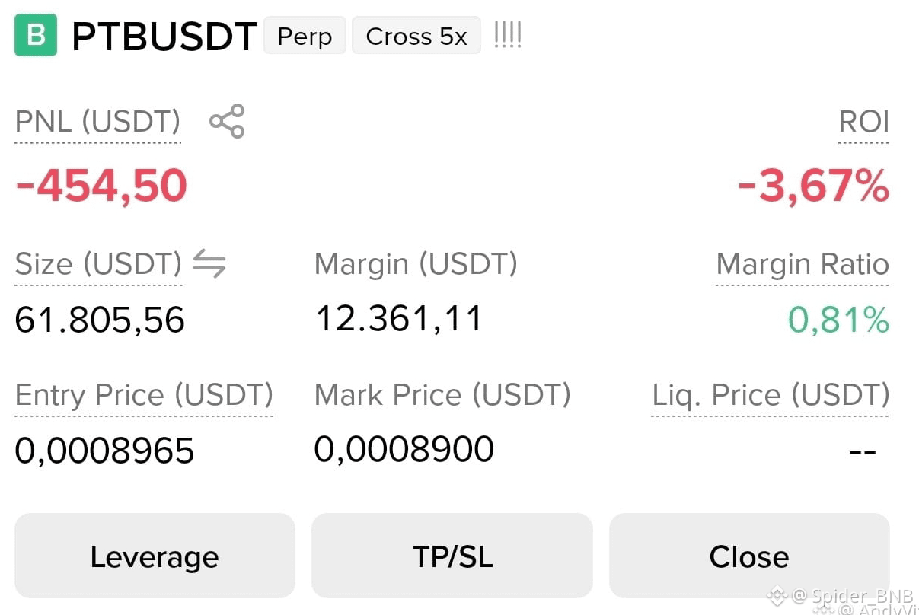Screen dimensions: 919x615
Task: Click the PNL value -454,50
Action: click(101, 186)
